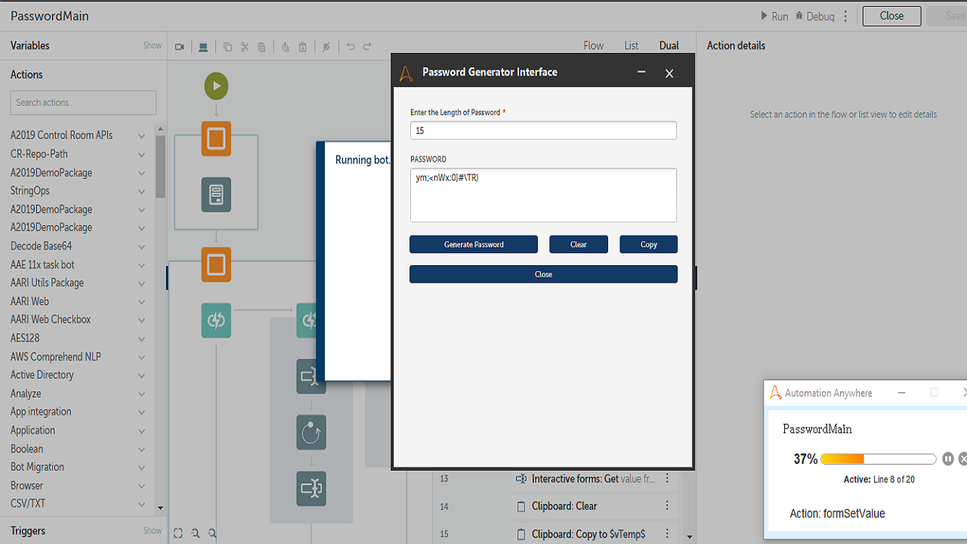The image size is (967, 544).
Task: Switch to the Flow view tab
Action: click(594, 45)
